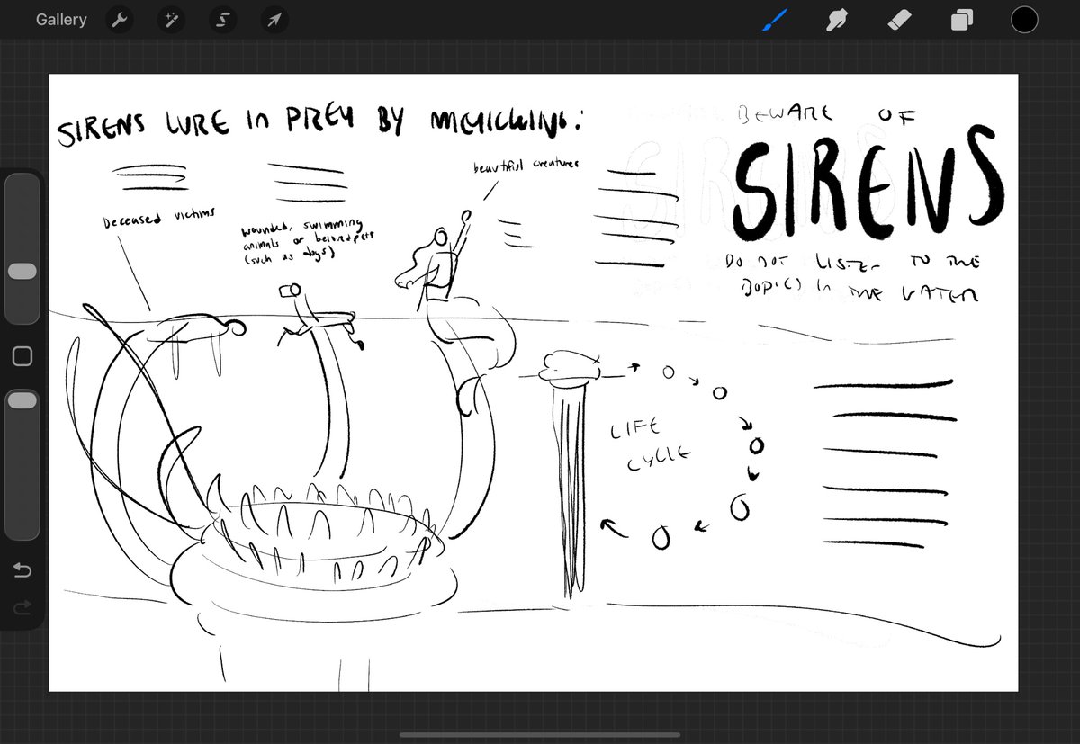The width and height of the screenshot is (1080, 744).
Task: Undo the last stroke with the undo arrow
Action: [x=22, y=570]
